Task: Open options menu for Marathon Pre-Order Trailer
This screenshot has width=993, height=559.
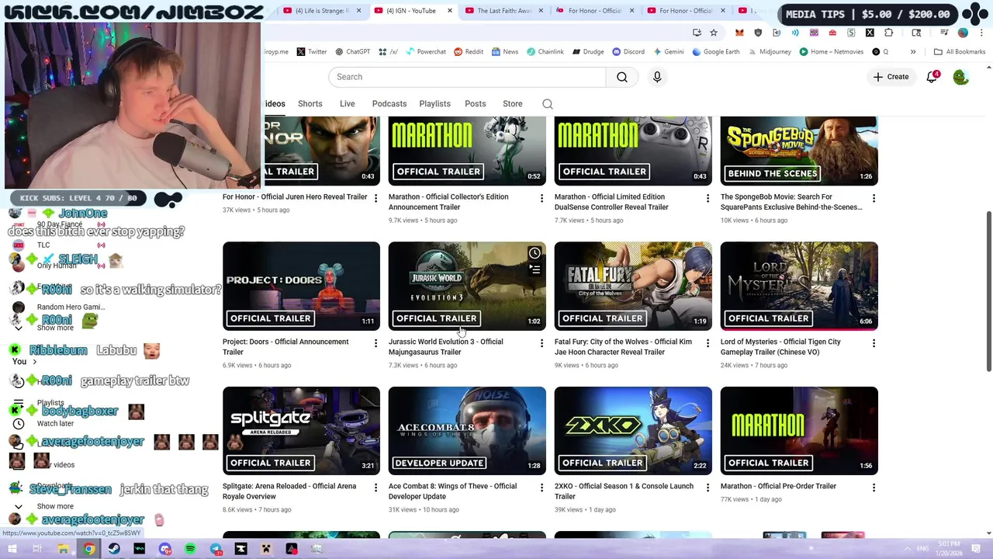Action: click(x=874, y=488)
